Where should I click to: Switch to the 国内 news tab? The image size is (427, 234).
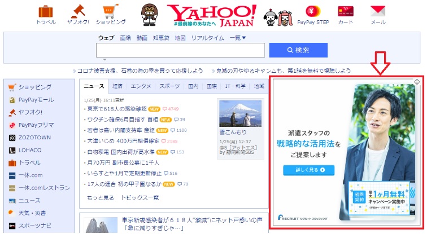pyautogui.click(x=193, y=86)
